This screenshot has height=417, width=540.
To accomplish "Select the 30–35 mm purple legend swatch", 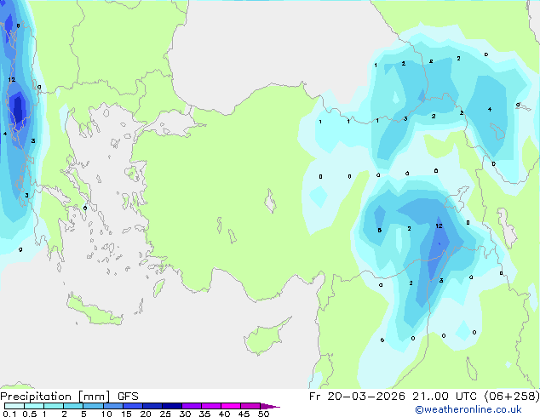I will [x=192, y=406].
